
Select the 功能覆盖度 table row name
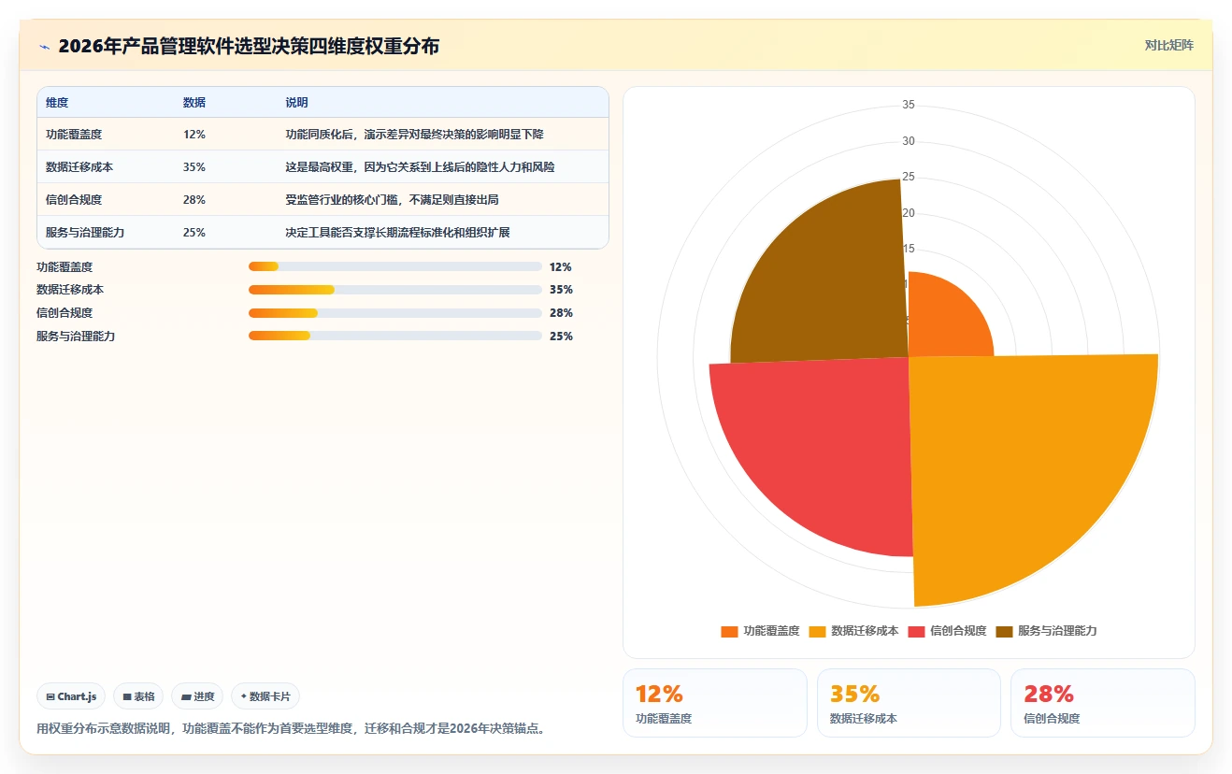pyautogui.click(x=74, y=135)
